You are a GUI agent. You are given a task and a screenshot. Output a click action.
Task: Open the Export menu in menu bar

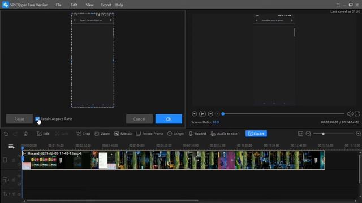(x=106, y=5)
